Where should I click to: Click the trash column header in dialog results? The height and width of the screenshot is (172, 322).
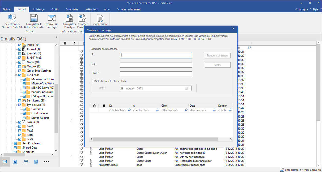(x=94, y=106)
